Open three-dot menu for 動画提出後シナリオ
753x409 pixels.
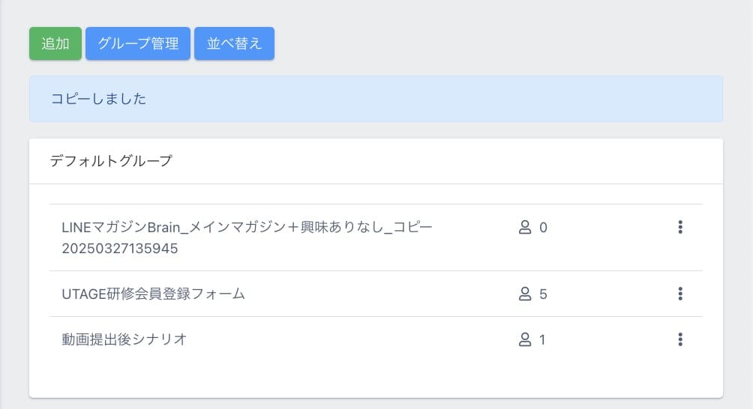(680, 339)
